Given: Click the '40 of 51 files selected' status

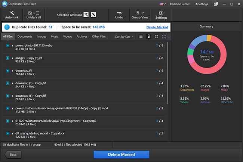Looking at the screenshot, I should click(x=75, y=145).
